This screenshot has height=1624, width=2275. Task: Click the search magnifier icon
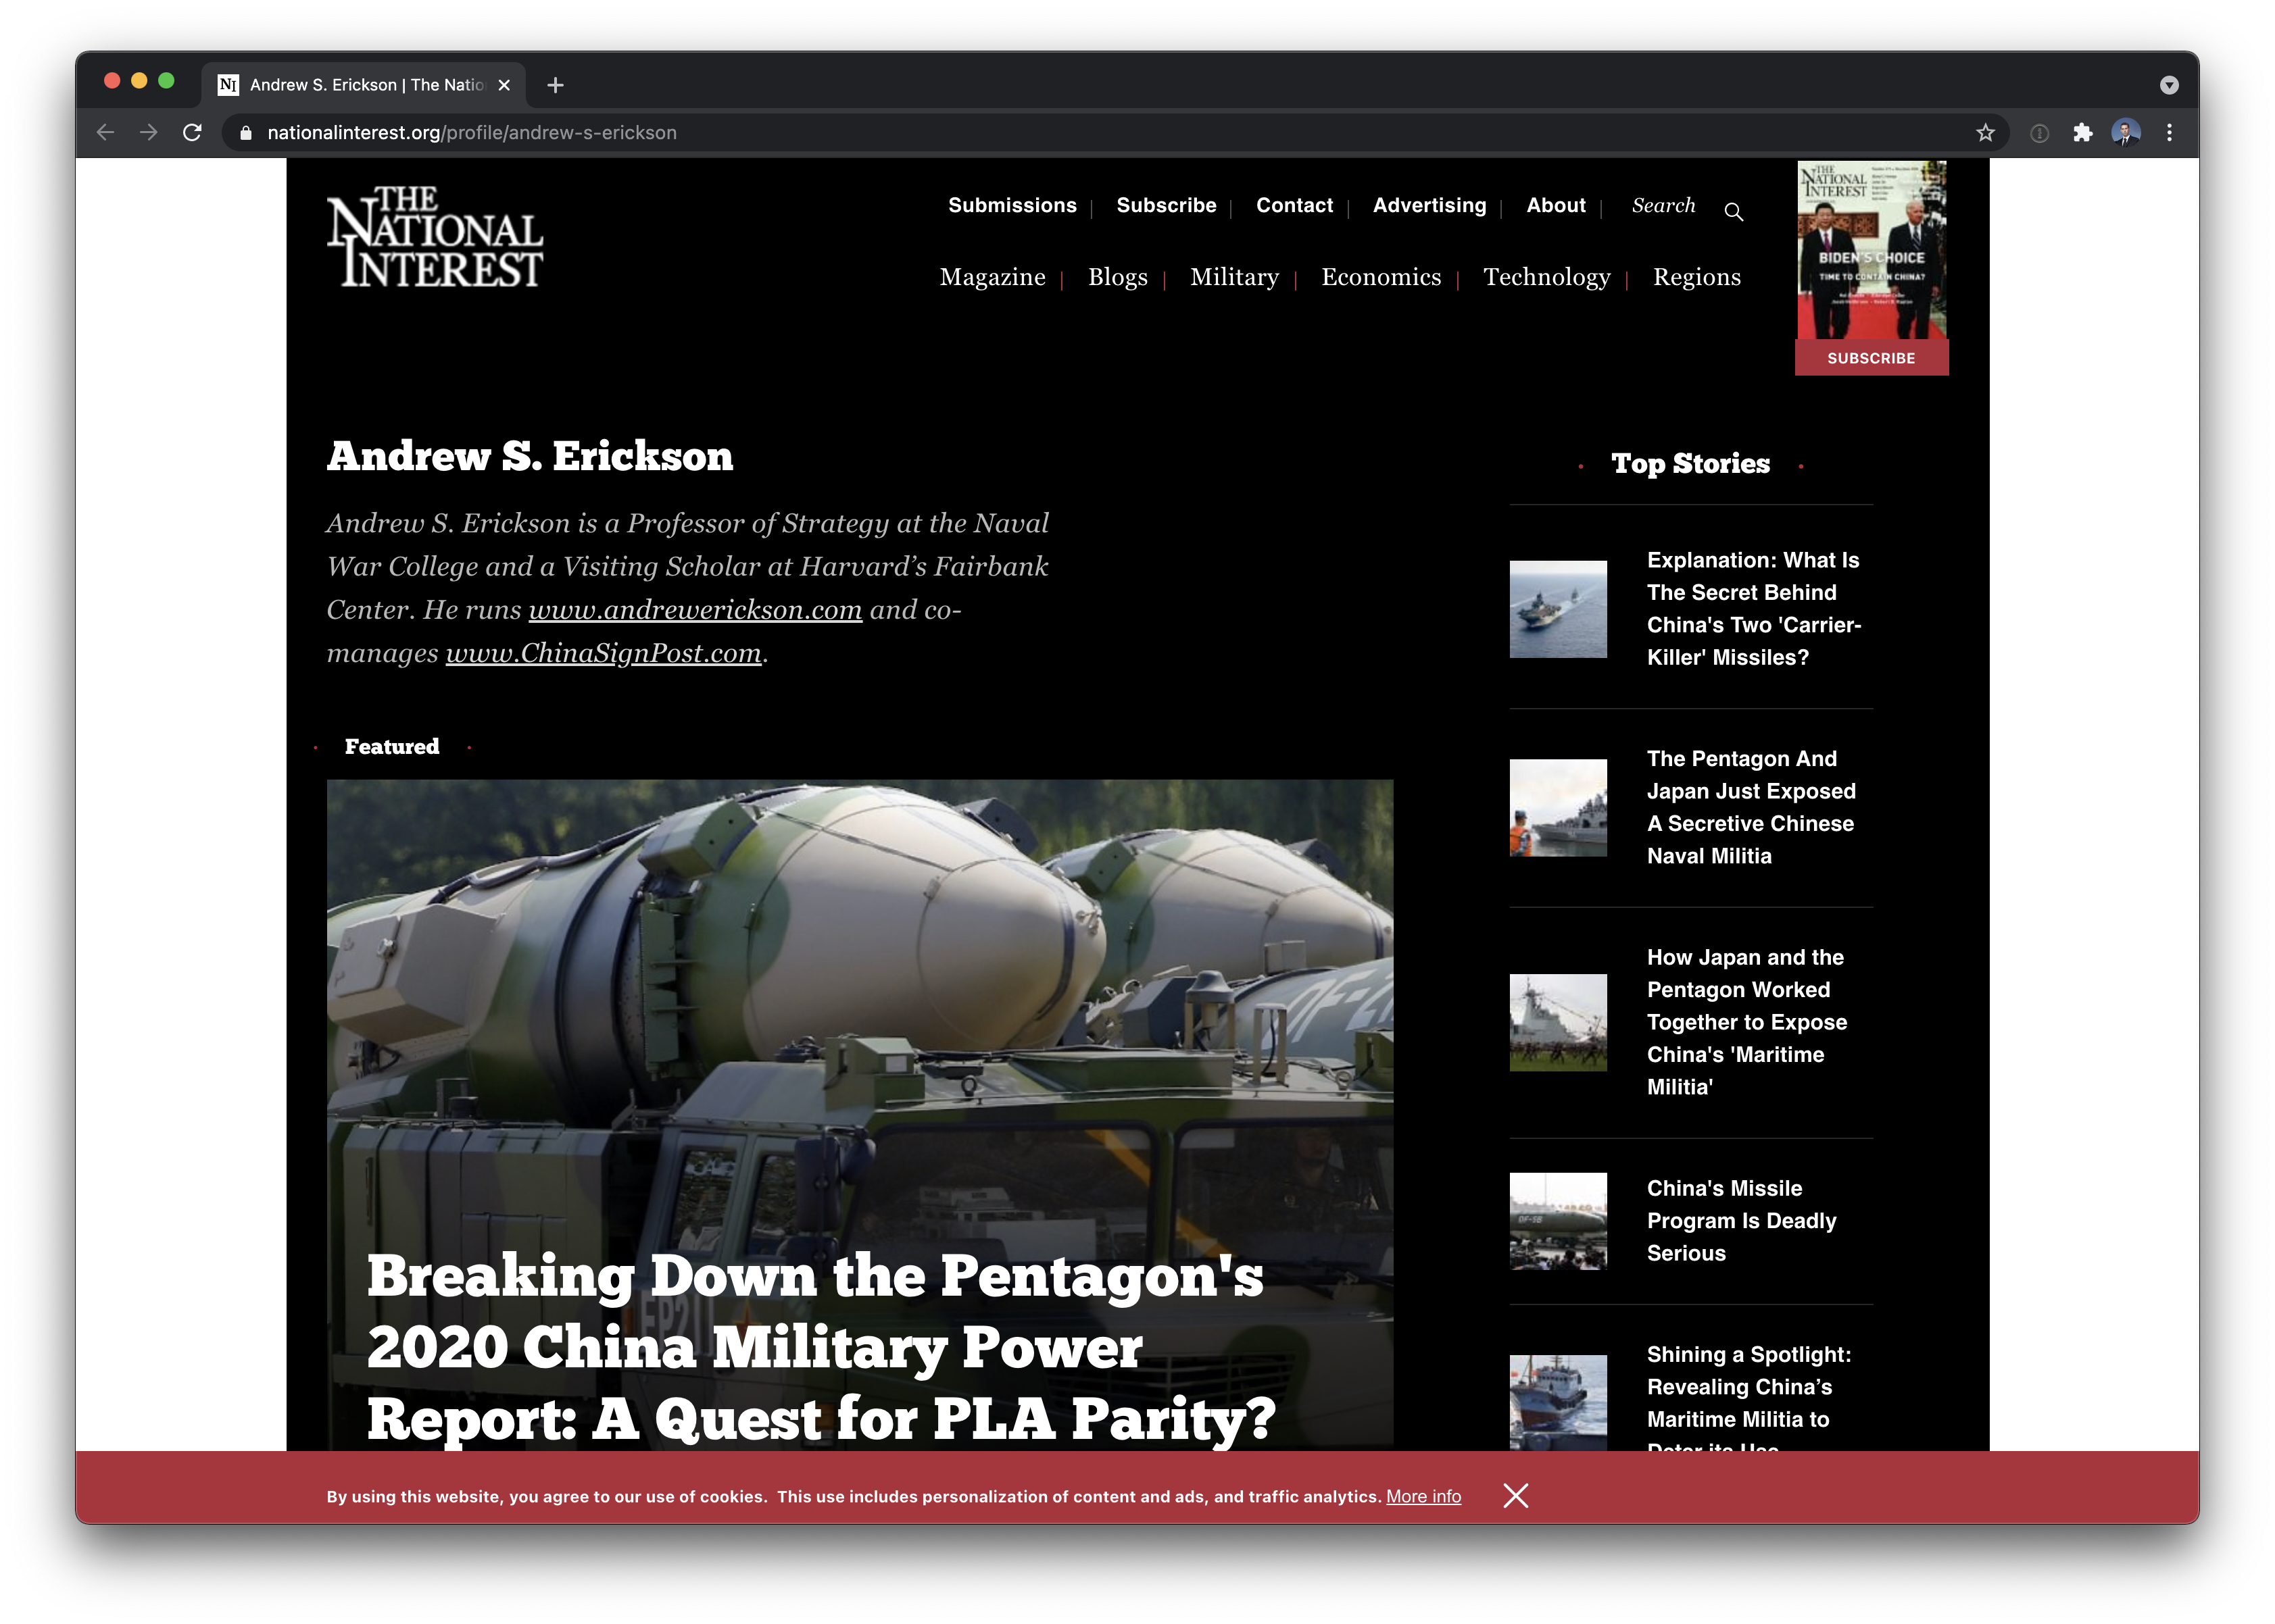pyautogui.click(x=1734, y=212)
